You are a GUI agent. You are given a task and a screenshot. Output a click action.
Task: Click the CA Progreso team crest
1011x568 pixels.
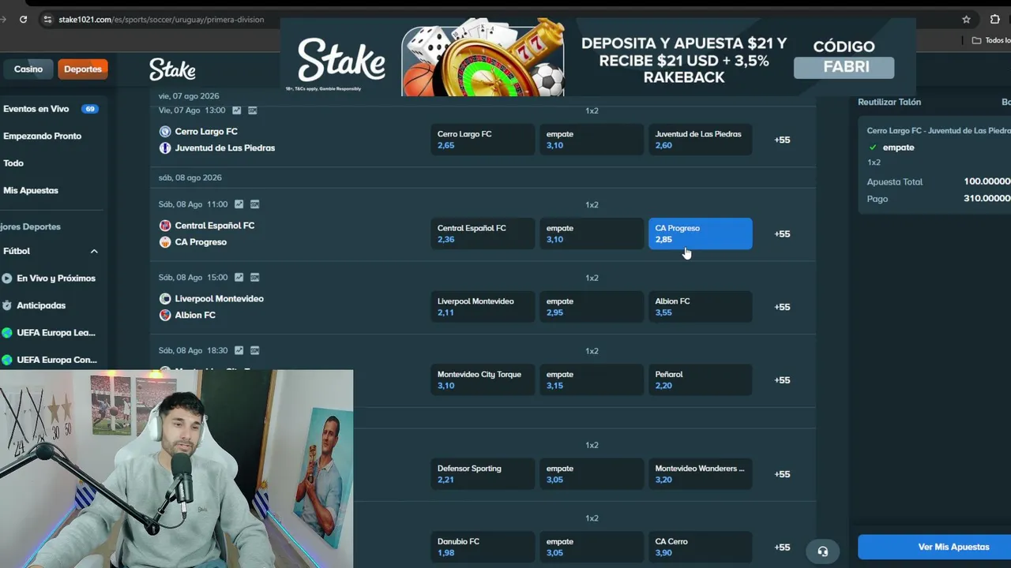165,242
